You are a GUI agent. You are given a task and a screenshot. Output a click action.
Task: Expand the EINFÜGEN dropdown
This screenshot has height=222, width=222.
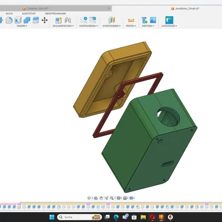(x=148, y=26)
